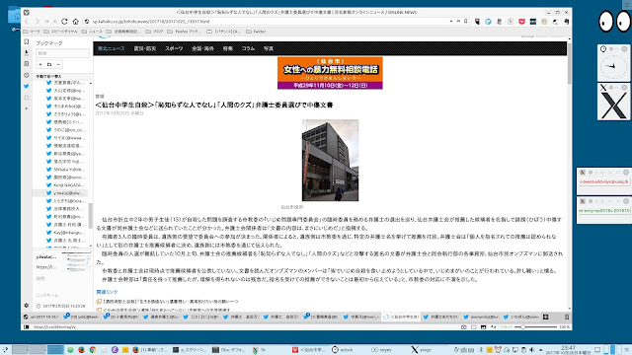Open Firefox from the taskbar
The height and width of the screenshot is (355, 632).
[x=81, y=350]
